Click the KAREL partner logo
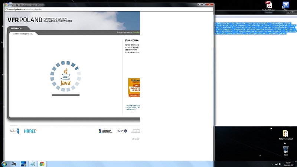This screenshot has height=167, width=297. [30, 131]
